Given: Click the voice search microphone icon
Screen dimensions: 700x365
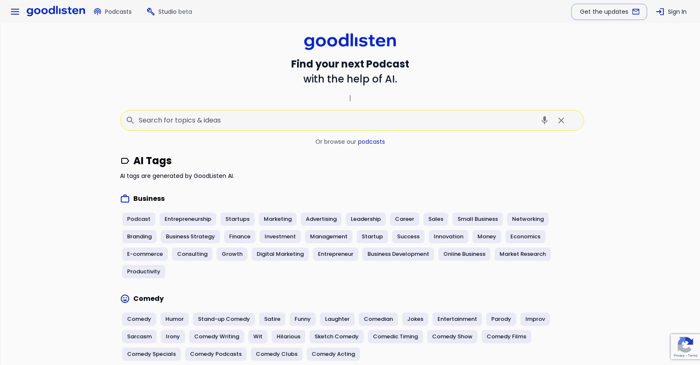Looking at the screenshot, I should tap(544, 120).
